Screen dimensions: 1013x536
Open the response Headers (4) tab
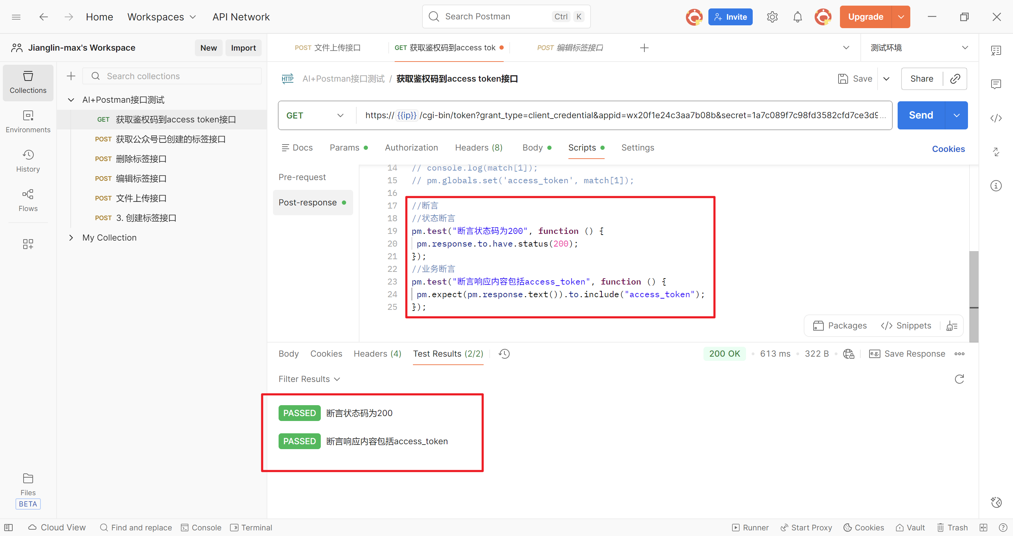[x=377, y=353]
